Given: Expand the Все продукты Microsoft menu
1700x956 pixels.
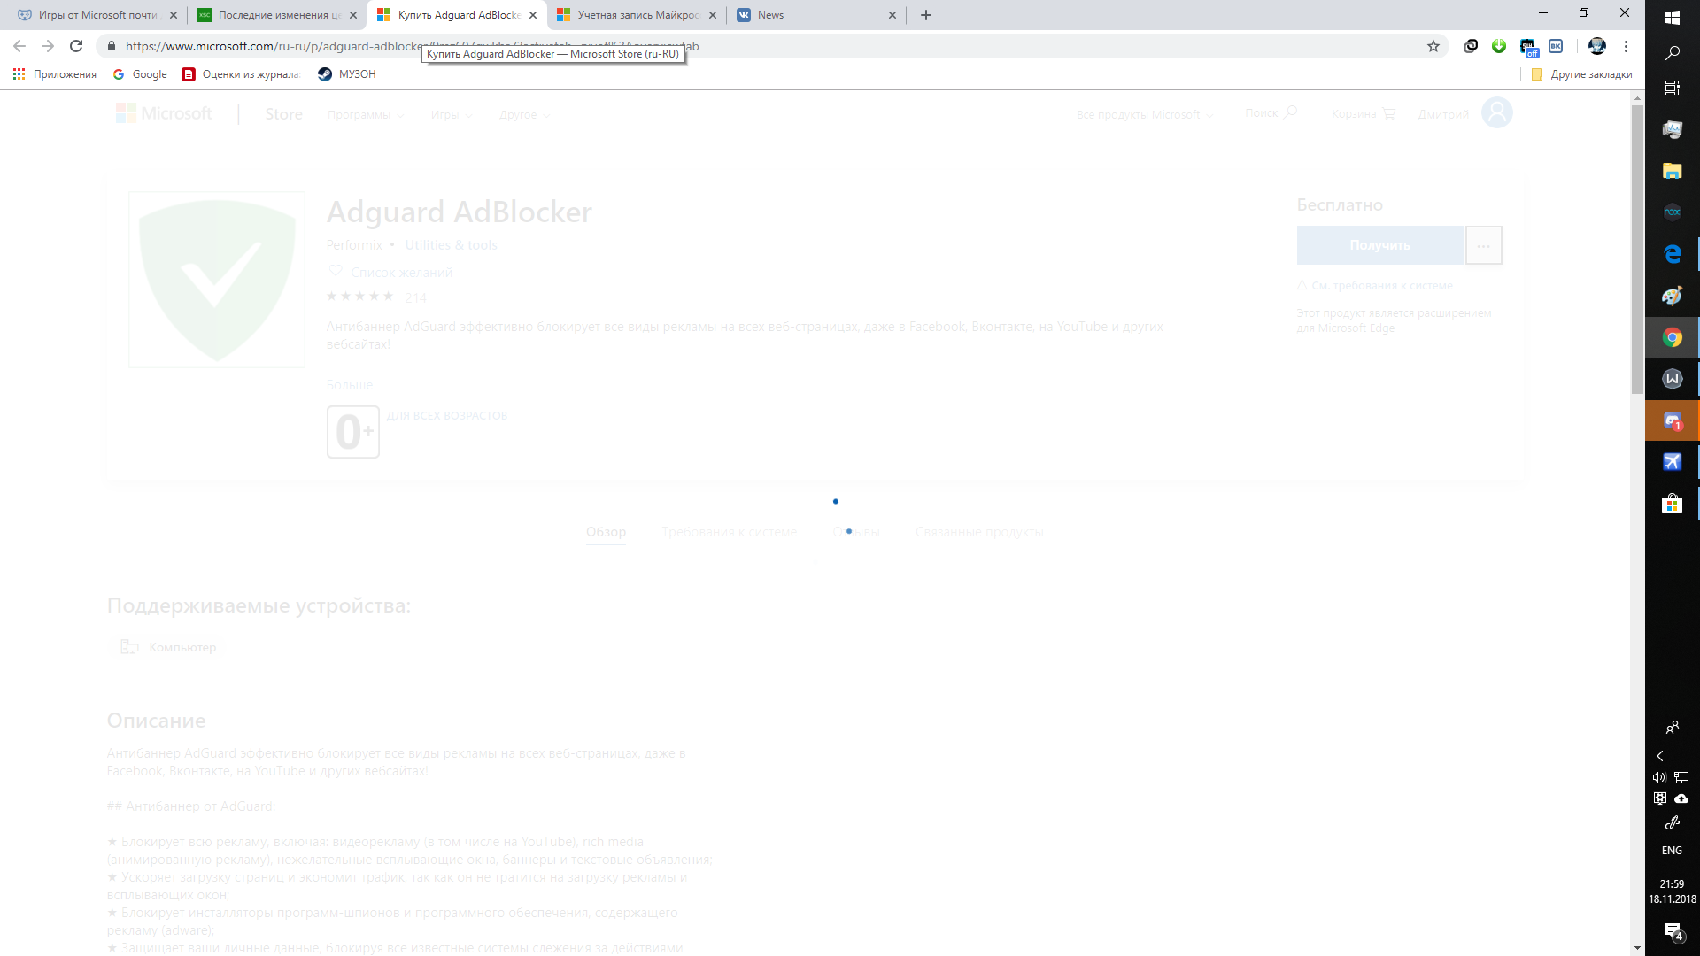Looking at the screenshot, I should [1145, 115].
